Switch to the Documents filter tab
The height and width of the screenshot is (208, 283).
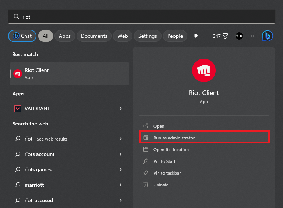[x=94, y=36]
